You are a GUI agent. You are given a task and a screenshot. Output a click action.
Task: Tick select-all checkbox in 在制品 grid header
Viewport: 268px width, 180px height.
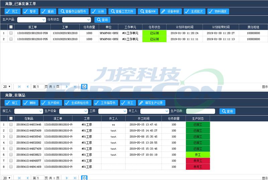pos(11,118)
